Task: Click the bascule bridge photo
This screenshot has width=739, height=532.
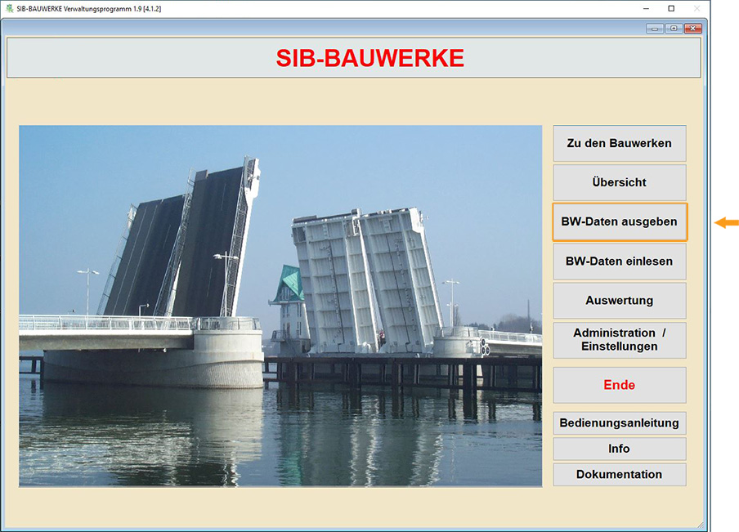Action: (x=280, y=306)
